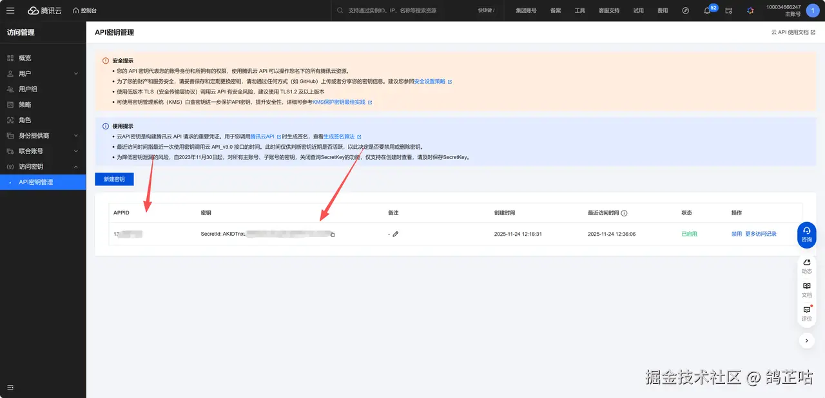Click the 已启用 status text
Image resolution: width=825 pixels, height=398 pixels.
[689, 234]
